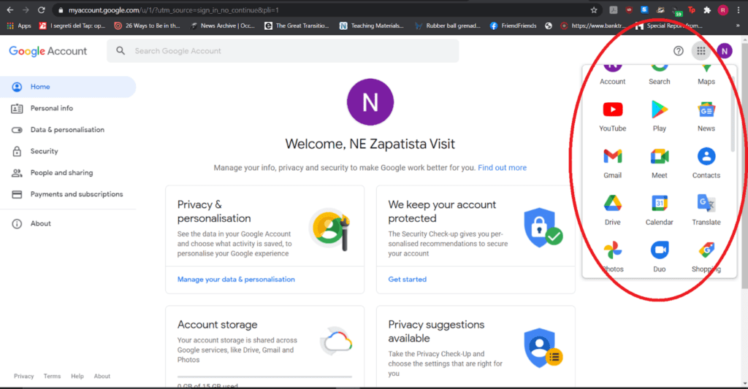Open FriendFriends bookmark
748x389 pixels.
(514, 26)
